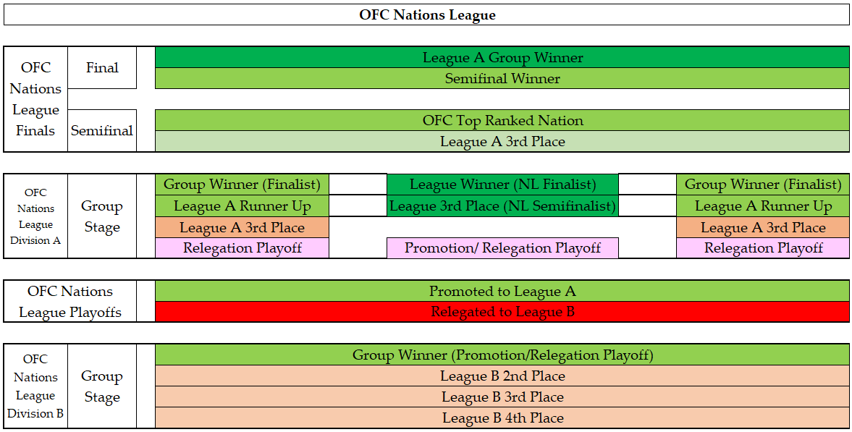Click the Final stage label cell
852x432 pixels.
click(102, 68)
